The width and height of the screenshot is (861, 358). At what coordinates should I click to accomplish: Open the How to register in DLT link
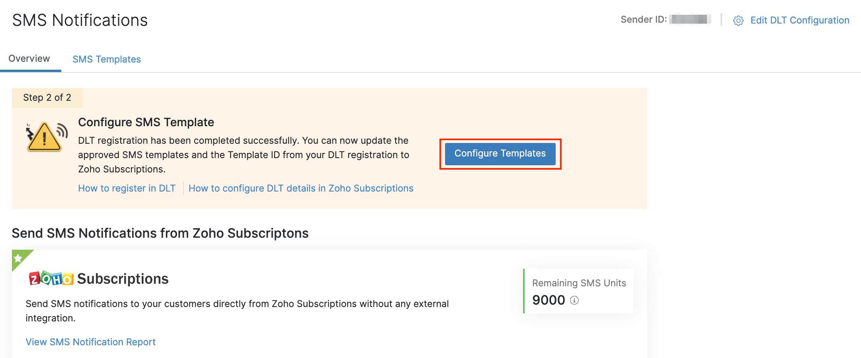pyautogui.click(x=127, y=188)
